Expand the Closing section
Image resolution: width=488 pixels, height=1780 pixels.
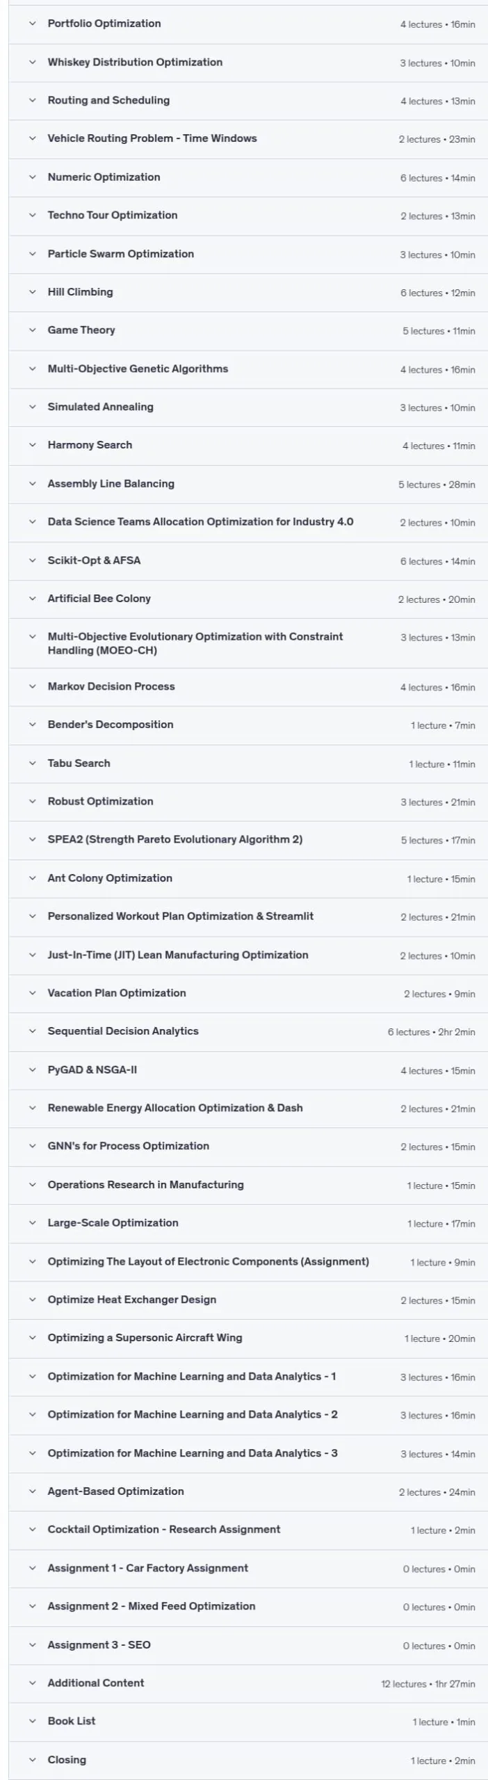[248, 1760]
